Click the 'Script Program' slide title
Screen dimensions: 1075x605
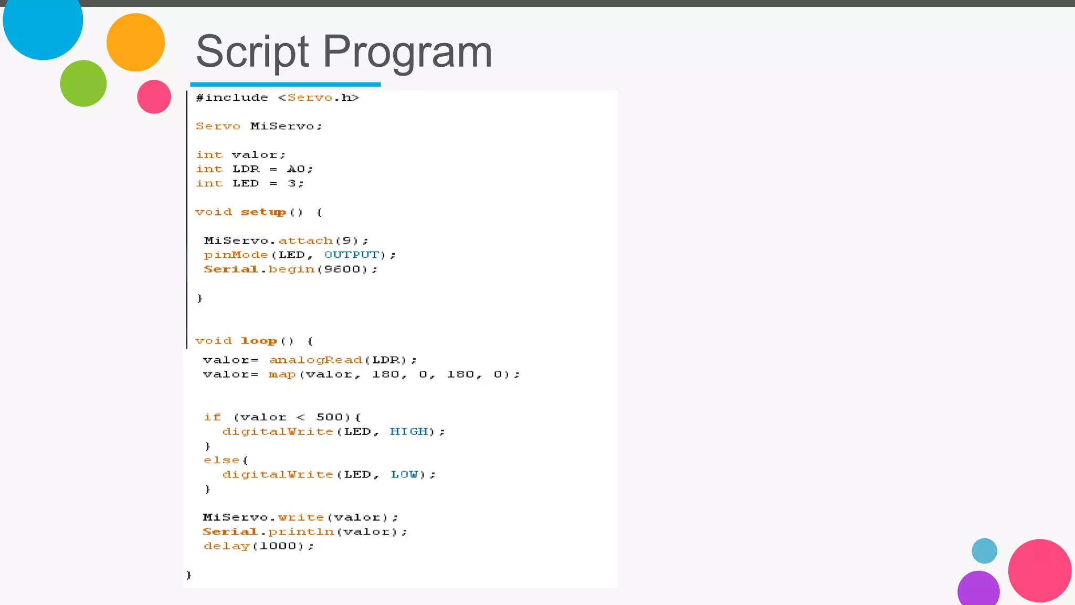tap(344, 53)
